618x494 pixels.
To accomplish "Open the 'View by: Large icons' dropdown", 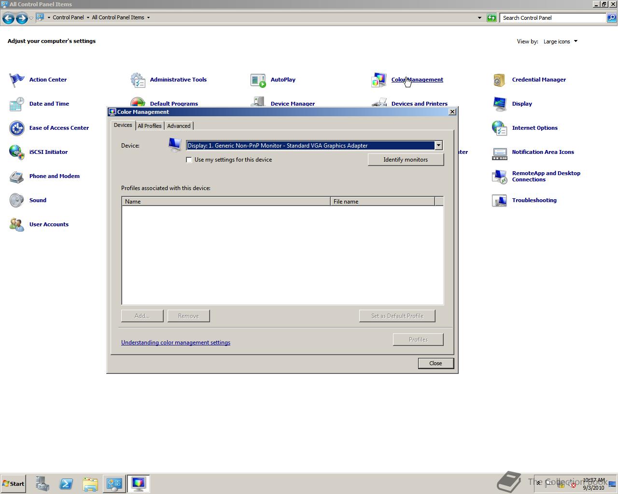I will 560,41.
